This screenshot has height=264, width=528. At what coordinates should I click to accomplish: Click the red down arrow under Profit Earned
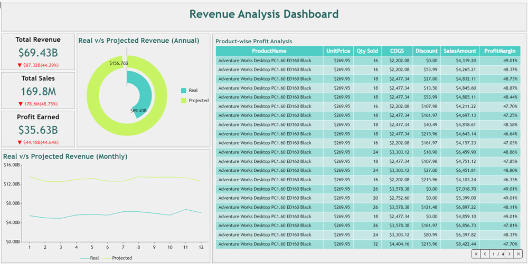click(20, 143)
